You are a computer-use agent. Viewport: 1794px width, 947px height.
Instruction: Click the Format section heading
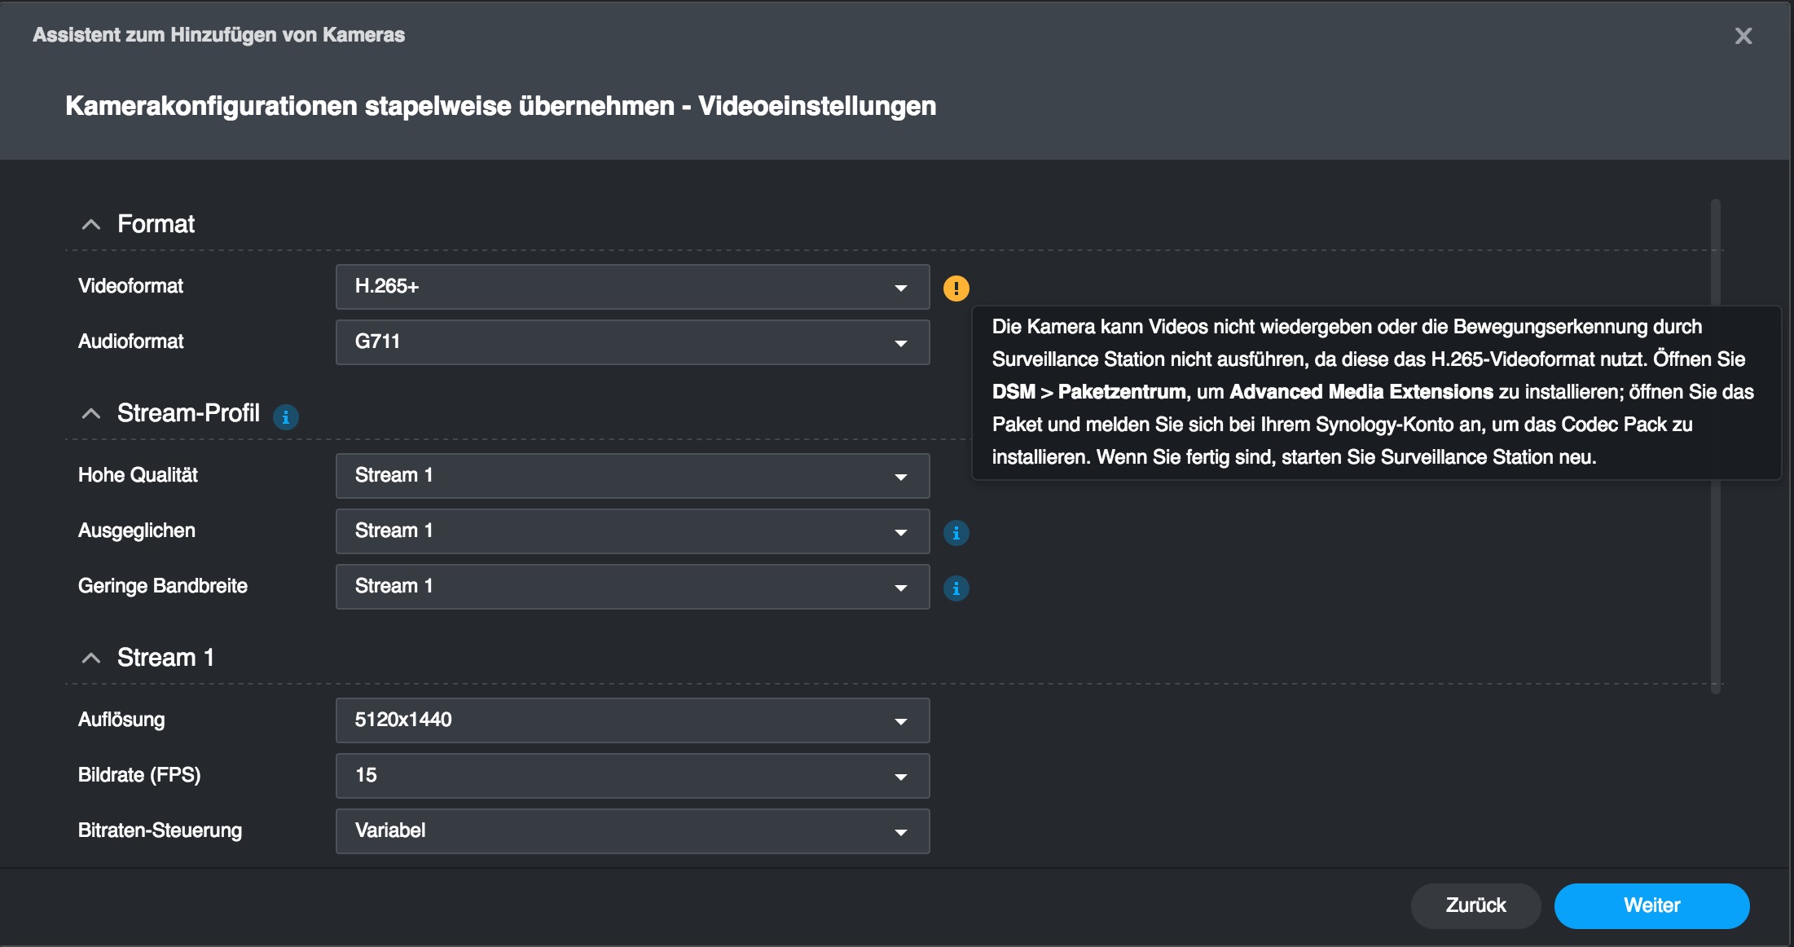click(x=156, y=224)
